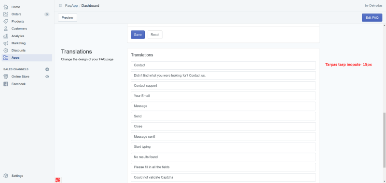Open the Online Store sales channel

[x=20, y=77]
